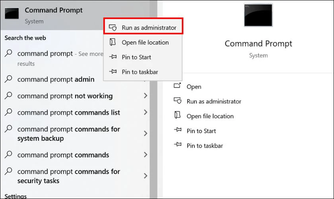Click the shield icon in the right details pane

click(x=177, y=101)
